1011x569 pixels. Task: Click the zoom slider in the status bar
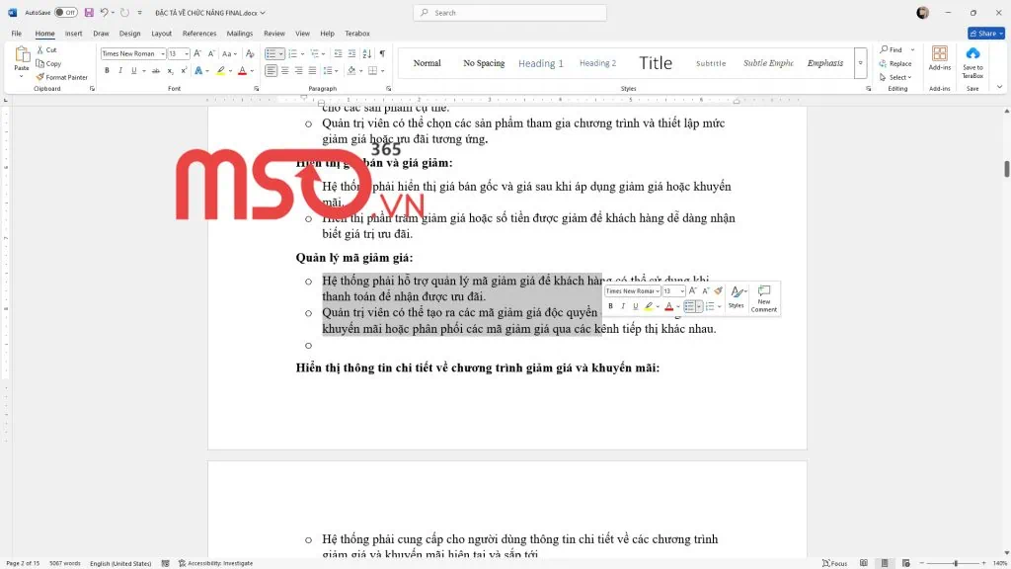click(x=955, y=563)
